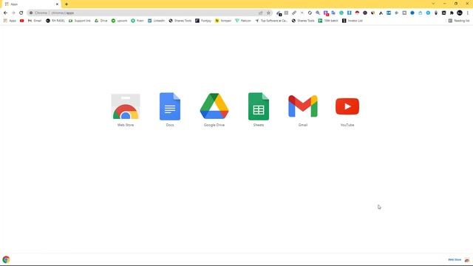Open the Reading list panel
Viewport: 473px width, 266px height.
click(x=459, y=21)
